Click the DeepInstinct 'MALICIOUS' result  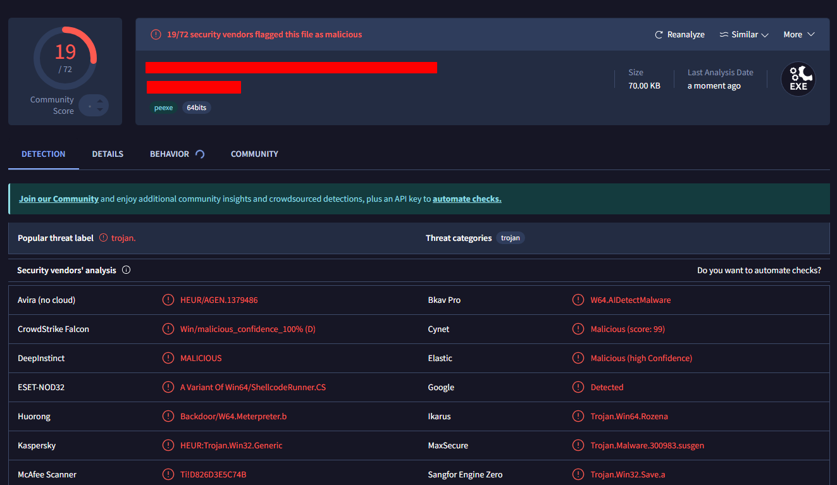point(201,358)
